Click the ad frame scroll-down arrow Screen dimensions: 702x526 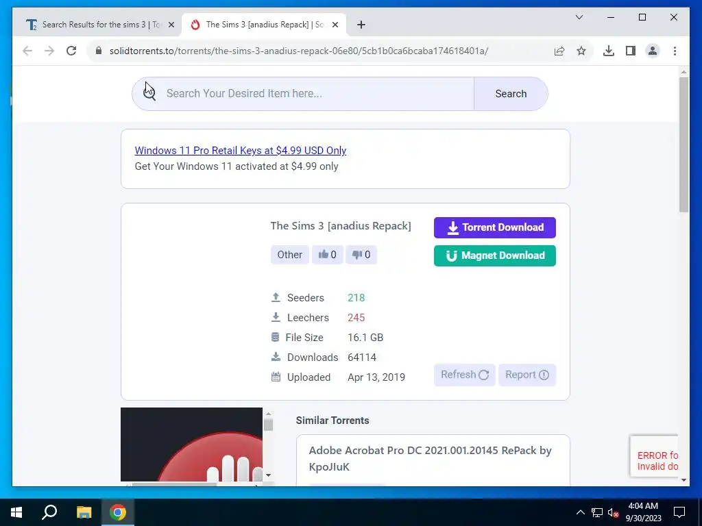coord(268,475)
